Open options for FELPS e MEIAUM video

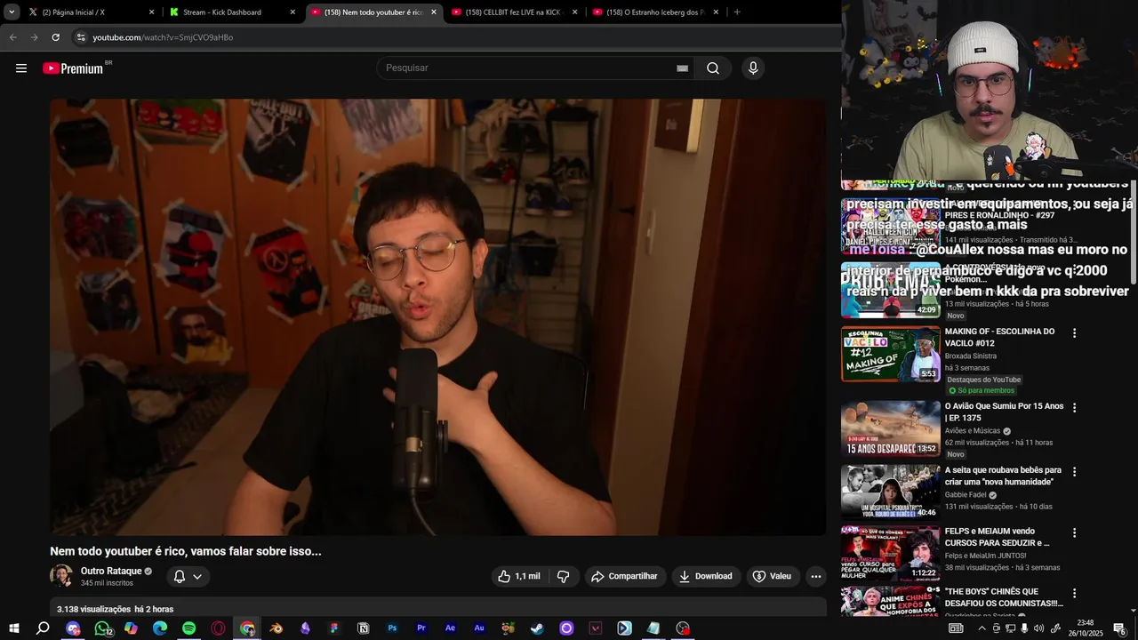point(1074,532)
